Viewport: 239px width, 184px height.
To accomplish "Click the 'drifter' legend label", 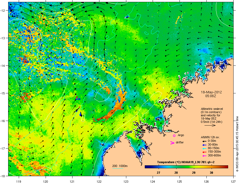I will coord(180,142).
